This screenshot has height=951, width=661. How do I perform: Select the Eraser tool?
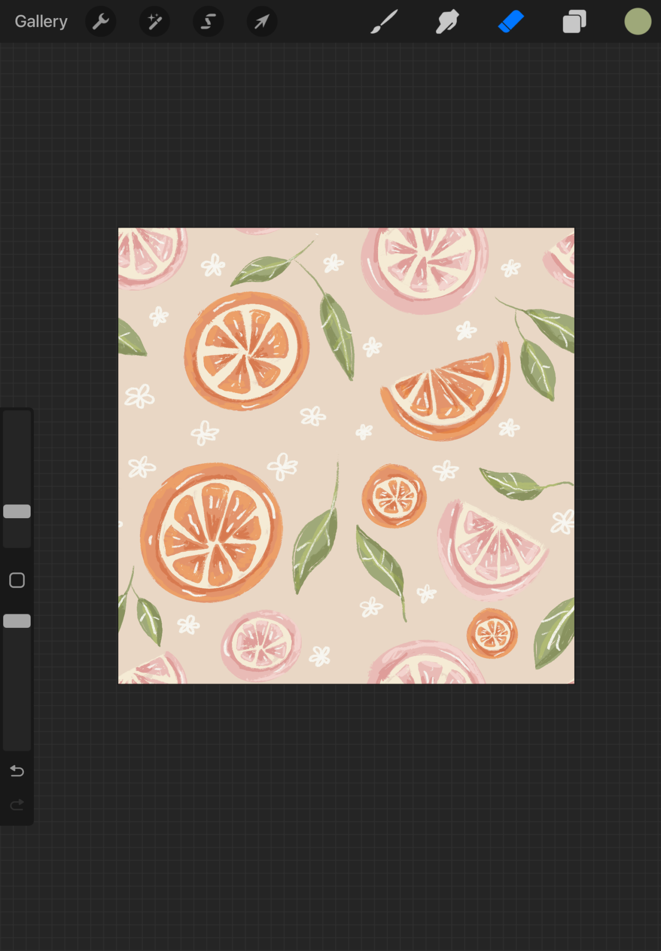(x=511, y=21)
